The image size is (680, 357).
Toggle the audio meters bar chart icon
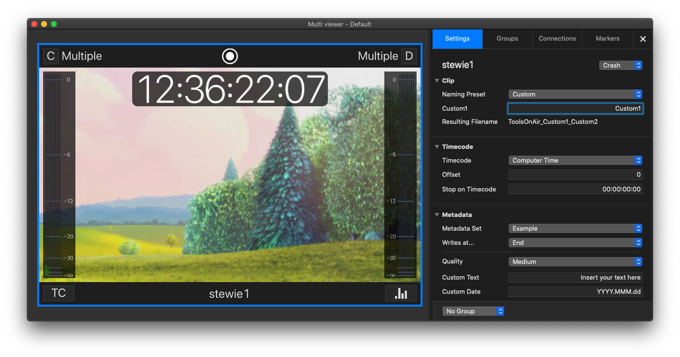tap(401, 293)
